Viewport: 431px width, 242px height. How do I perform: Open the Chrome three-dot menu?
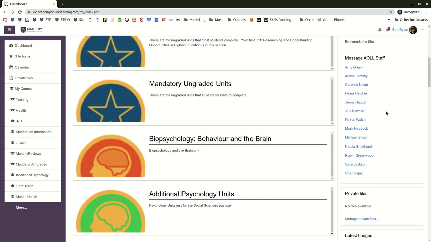426,12
